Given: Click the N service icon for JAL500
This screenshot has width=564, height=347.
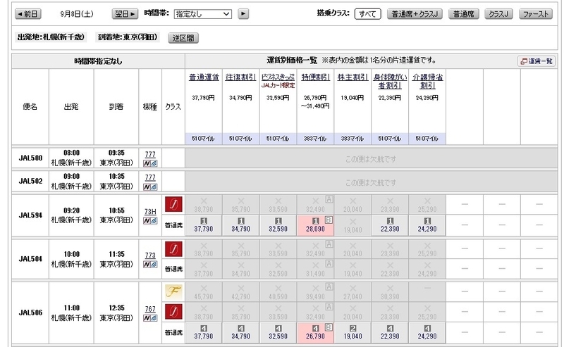Looking at the screenshot, I should pos(147,163).
